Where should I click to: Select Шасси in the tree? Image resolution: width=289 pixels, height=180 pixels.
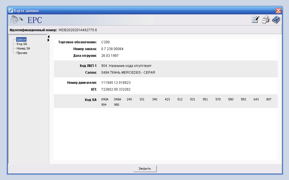[x=21, y=39]
